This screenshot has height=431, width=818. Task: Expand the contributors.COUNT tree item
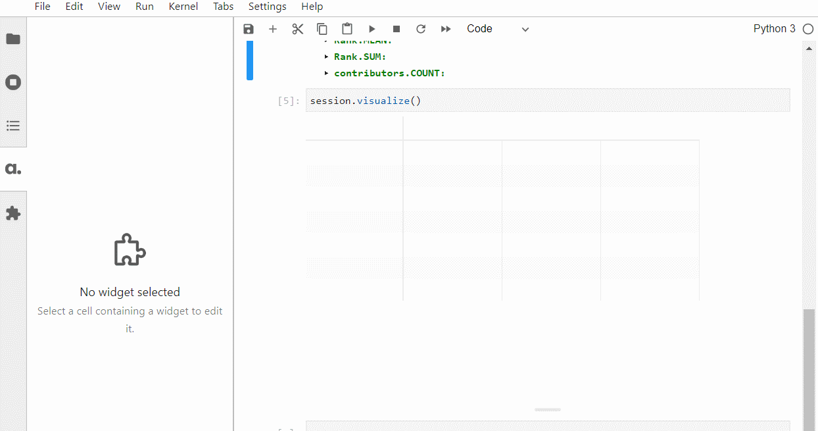(327, 73)
